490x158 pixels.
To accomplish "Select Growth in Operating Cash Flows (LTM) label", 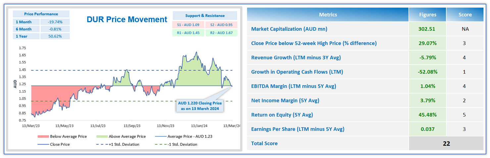I will (297, 72).
